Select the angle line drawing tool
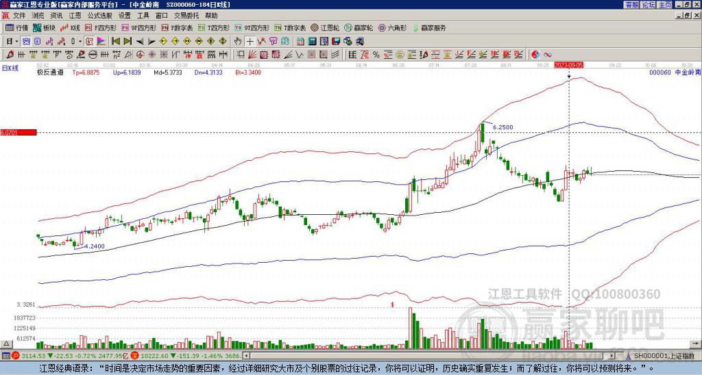This screenshot has width=702, height=375. [x=289, y=55]
